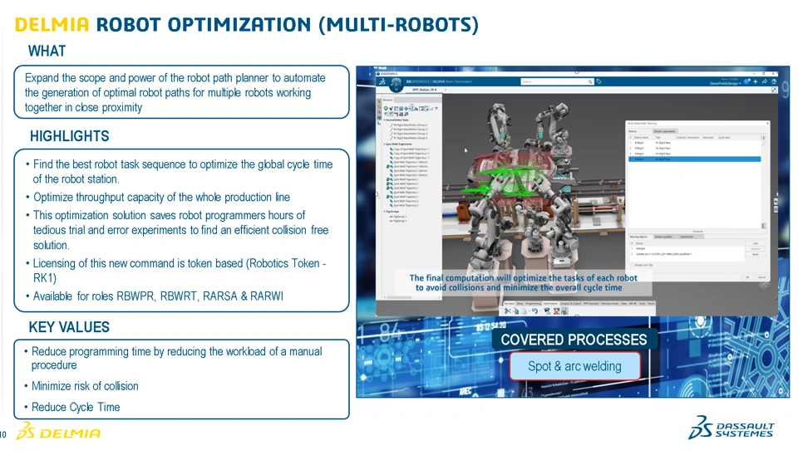Switch to the Analysis & Output toolbar tab
The height and width of the screenshot is (455, 798).
pyautogui.click(x=571, y=304)
